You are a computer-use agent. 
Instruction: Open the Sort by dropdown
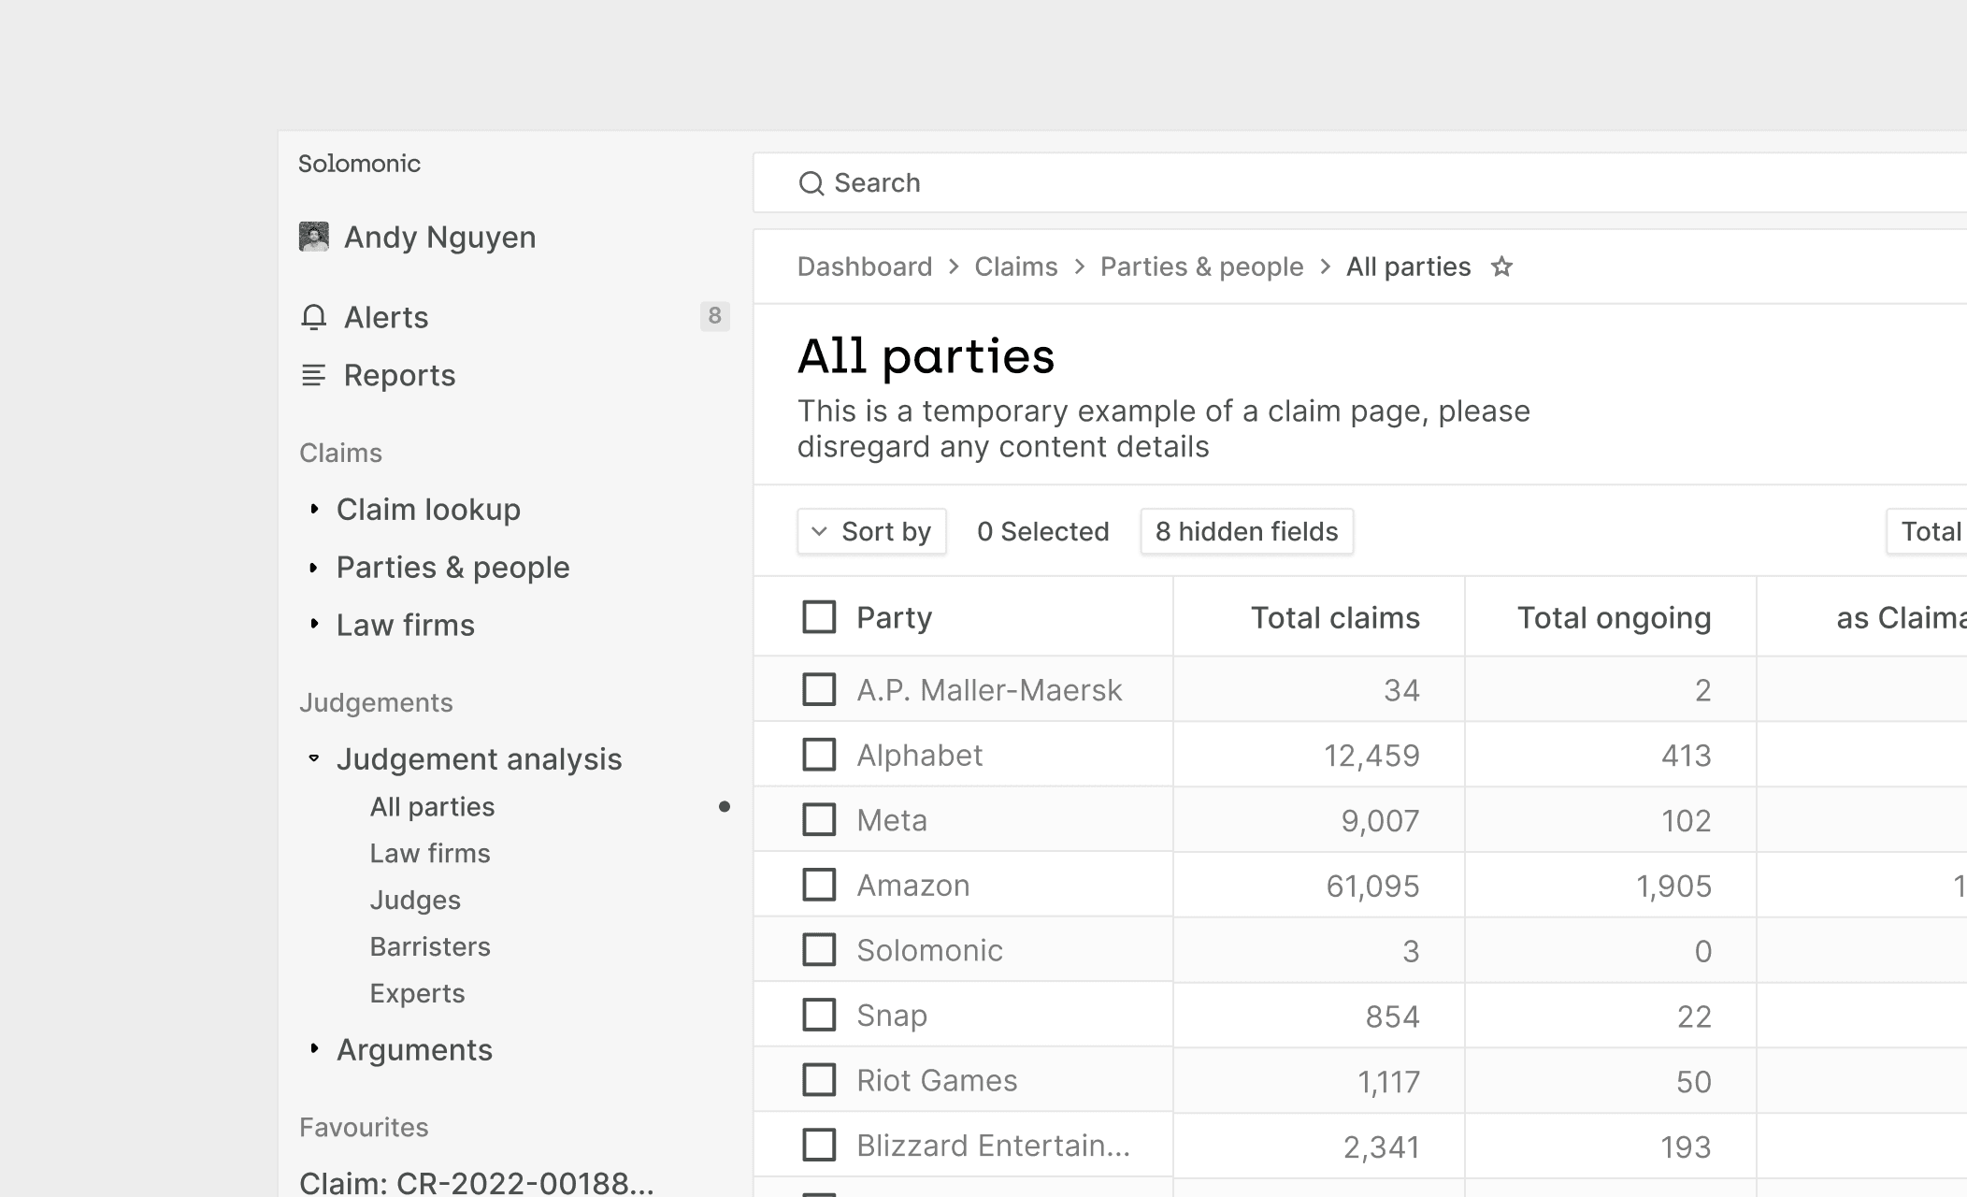coord(871,532)
